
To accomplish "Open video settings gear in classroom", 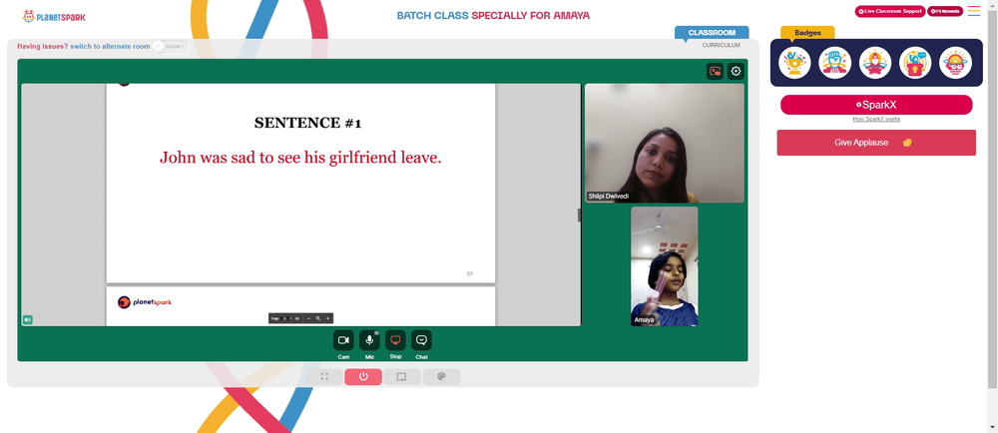I will (736, 71).
